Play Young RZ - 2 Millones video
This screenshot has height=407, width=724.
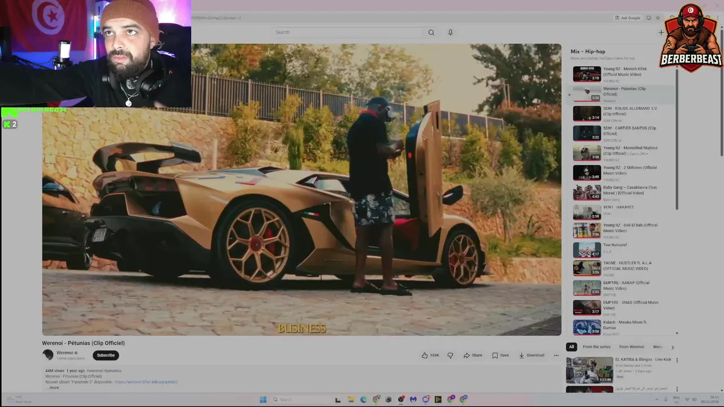(621, 172)
